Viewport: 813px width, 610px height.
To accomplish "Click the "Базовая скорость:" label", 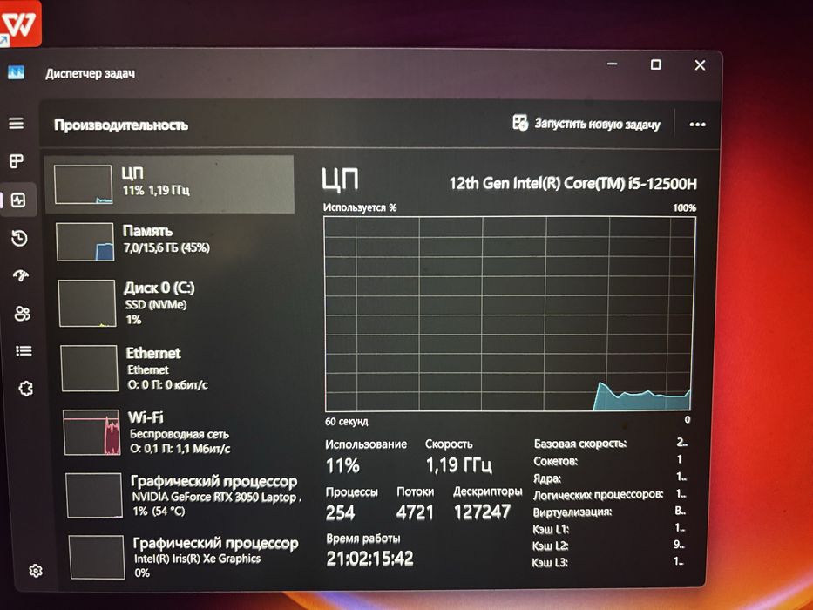I will pyautogui.click(x=580, y=444).
